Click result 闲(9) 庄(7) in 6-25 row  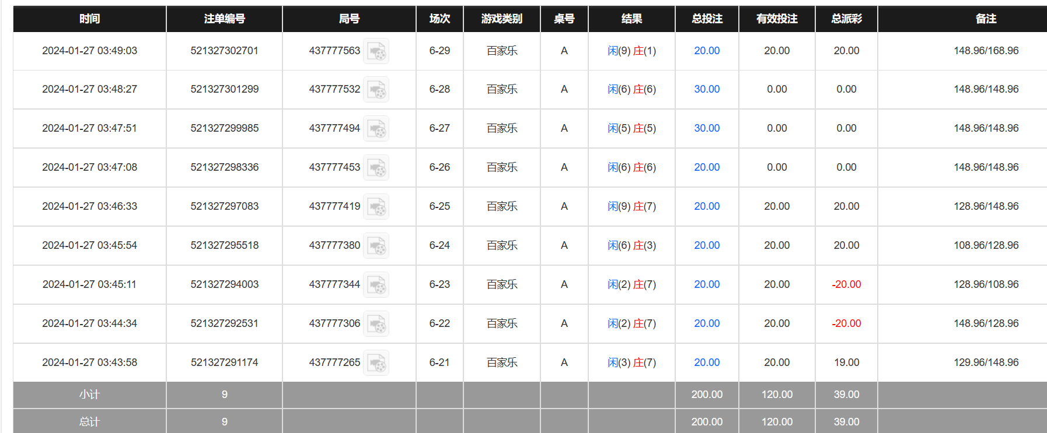631,206
